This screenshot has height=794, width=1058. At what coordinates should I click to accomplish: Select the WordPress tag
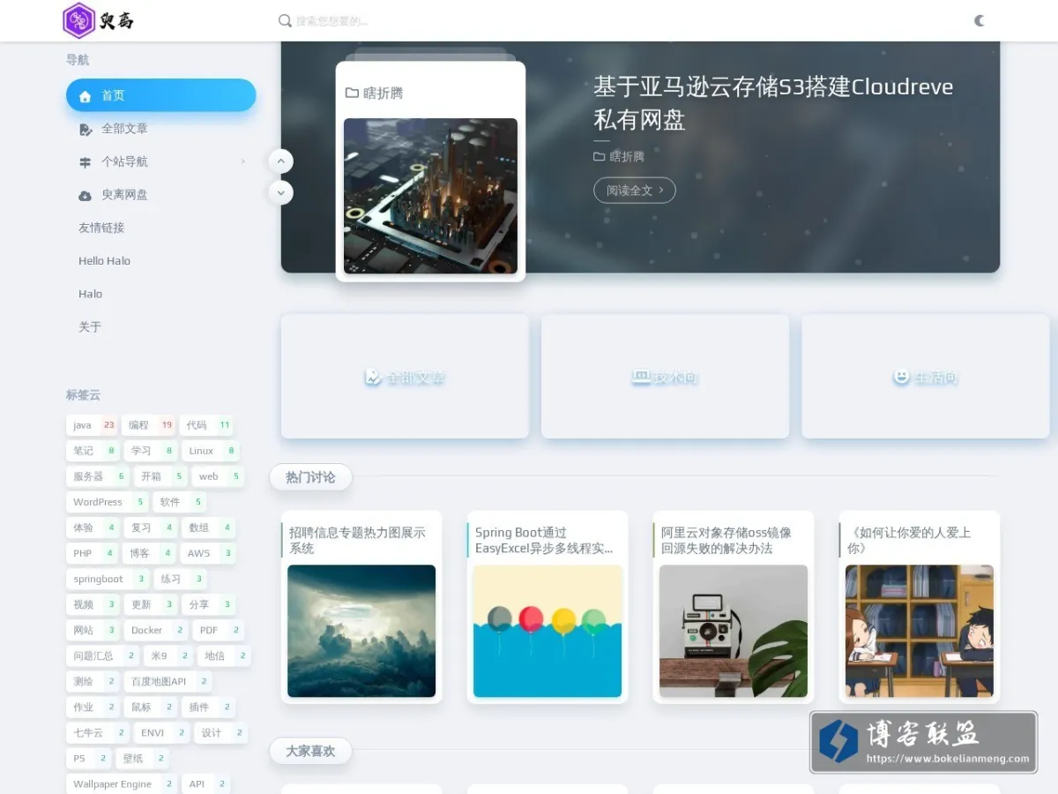(108, 502)
